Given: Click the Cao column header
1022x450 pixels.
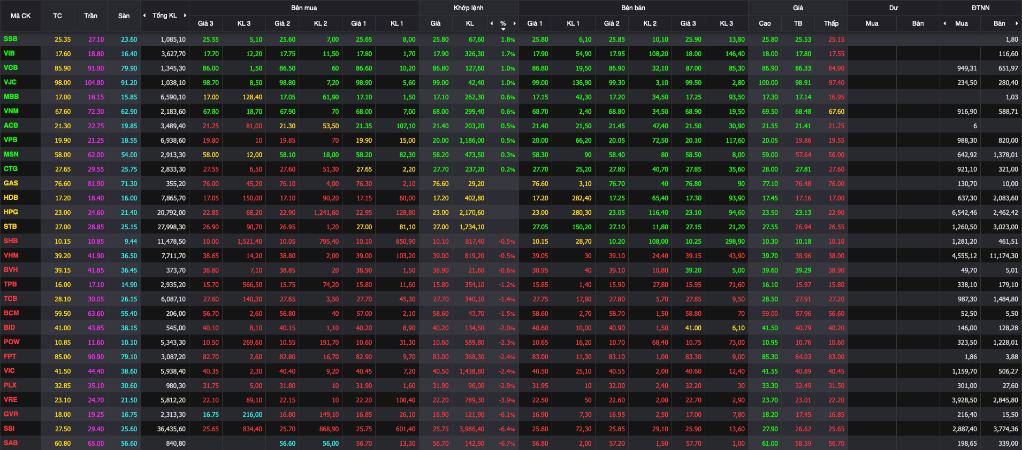Looking at the screenshot, I should coord(765,24).
